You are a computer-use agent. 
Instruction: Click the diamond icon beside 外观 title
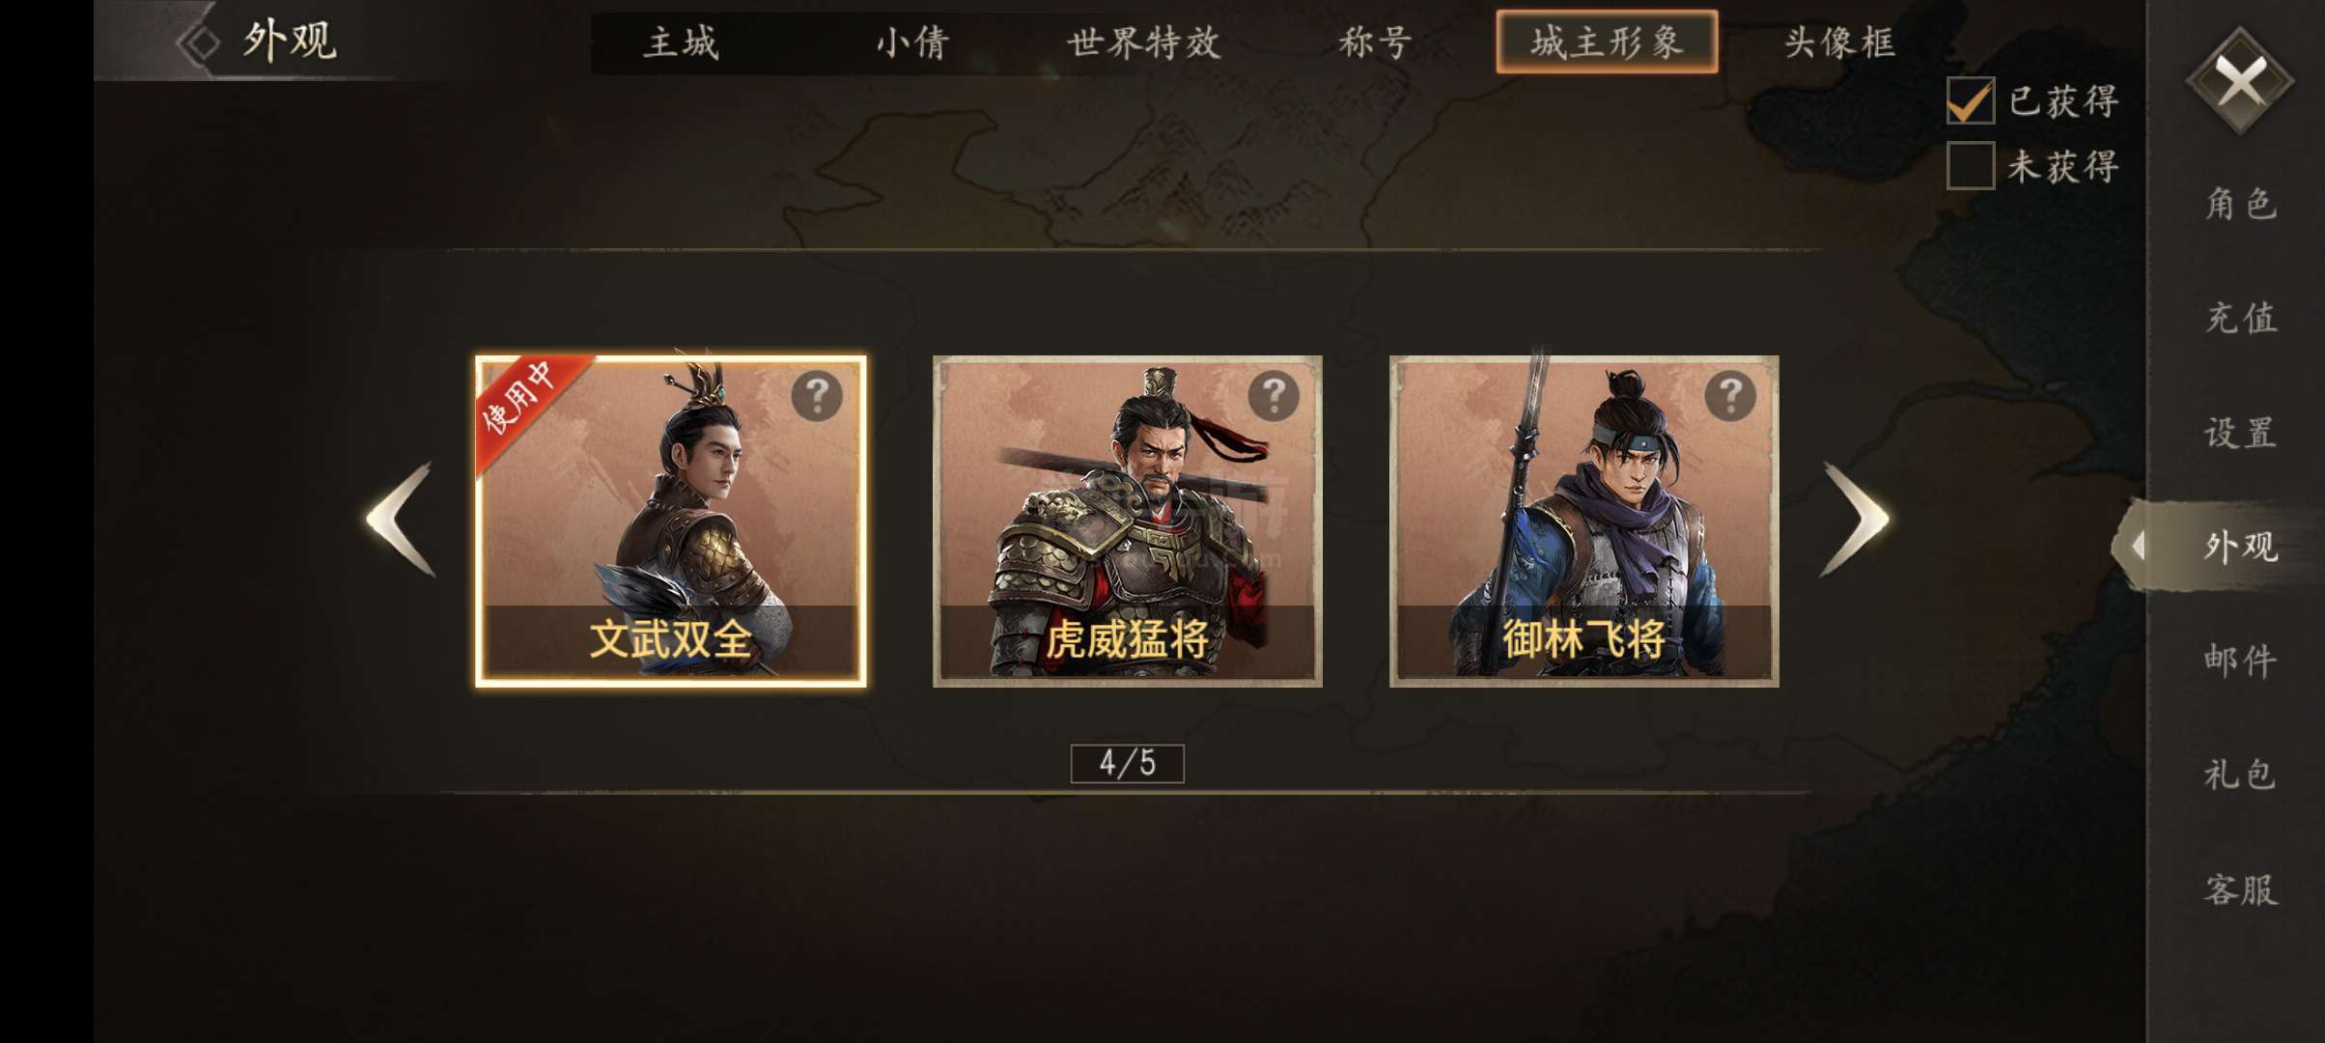[x=199, y=42]
